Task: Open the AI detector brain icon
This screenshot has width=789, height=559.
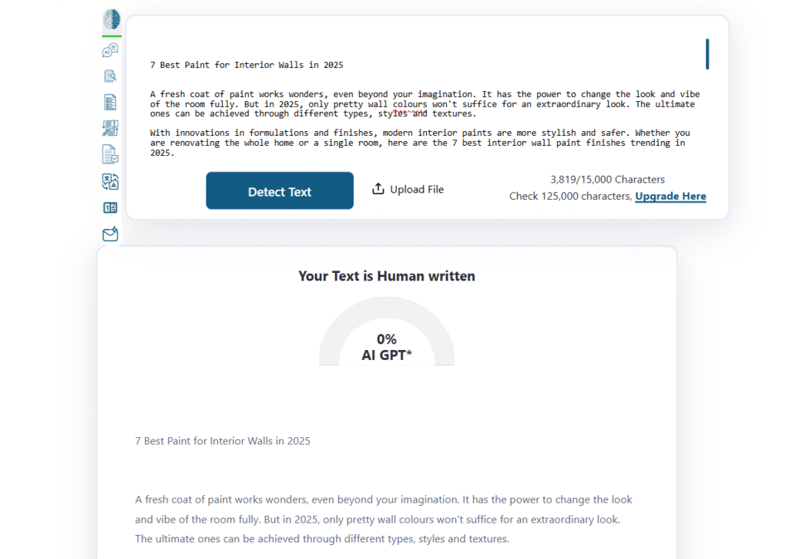Action: [111, 19]
